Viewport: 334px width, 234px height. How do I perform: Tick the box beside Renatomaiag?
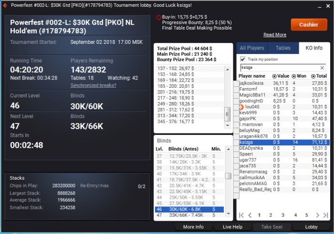tap(236, 172)
